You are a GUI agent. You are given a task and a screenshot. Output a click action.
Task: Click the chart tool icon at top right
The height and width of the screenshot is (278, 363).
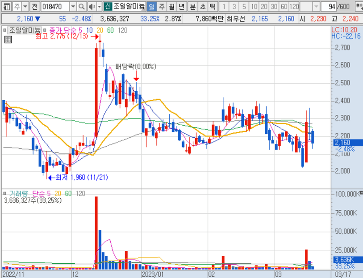[359, 6]
